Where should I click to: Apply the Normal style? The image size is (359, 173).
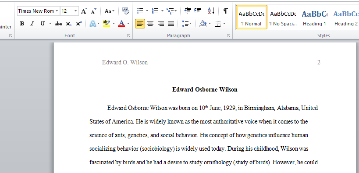pos(252,17)
